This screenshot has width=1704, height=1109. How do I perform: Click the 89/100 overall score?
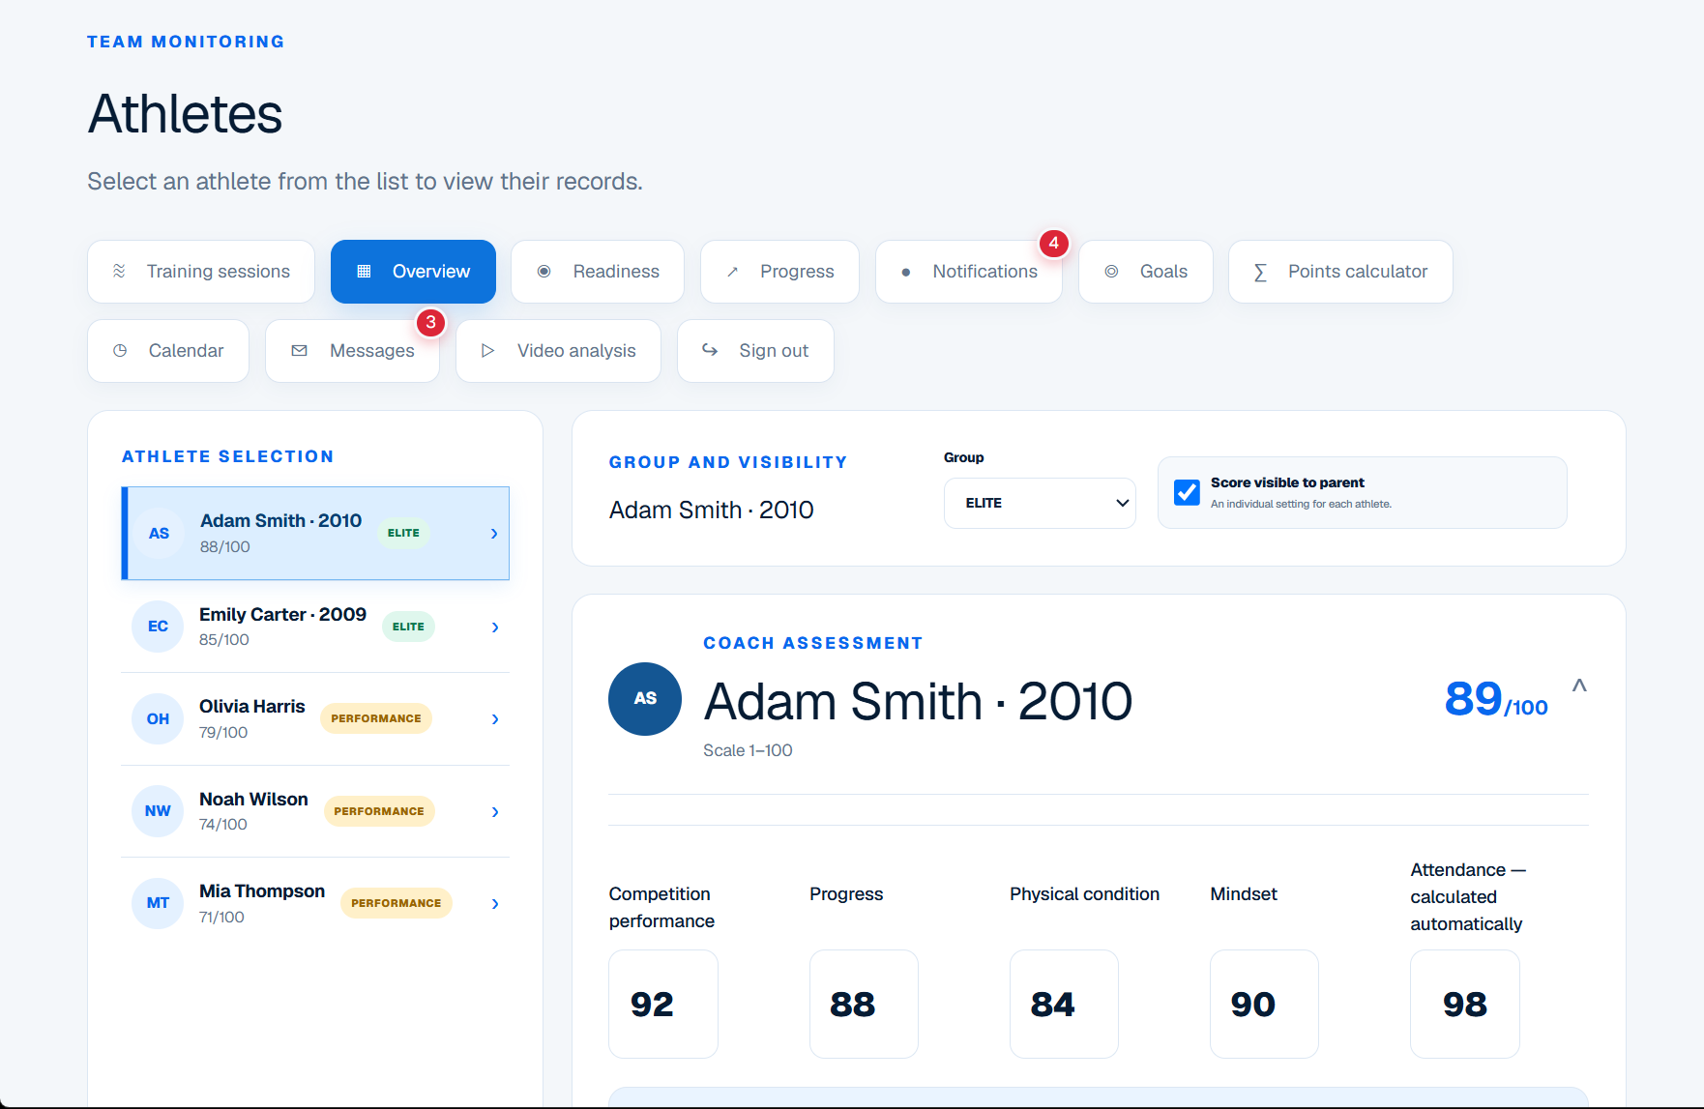(1496, 699)
